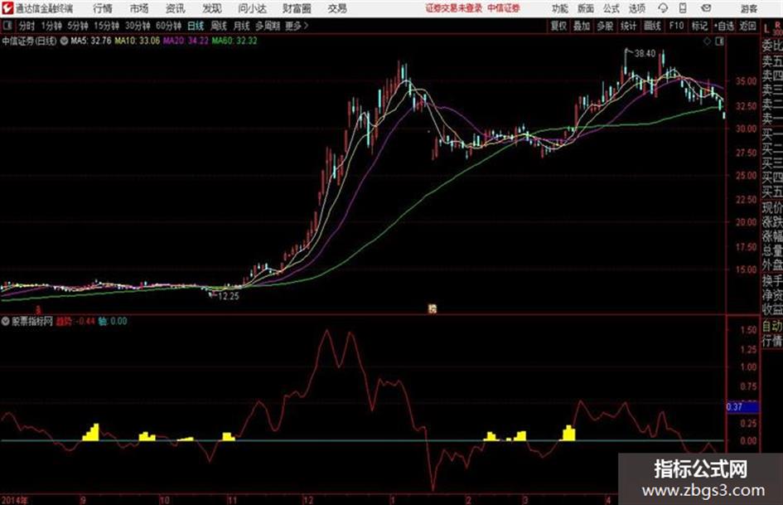Screen dimensions: 783x505
Task: Click the 证券交易未登录 login link
Action: pyautogui.click(x=454, y=8)
